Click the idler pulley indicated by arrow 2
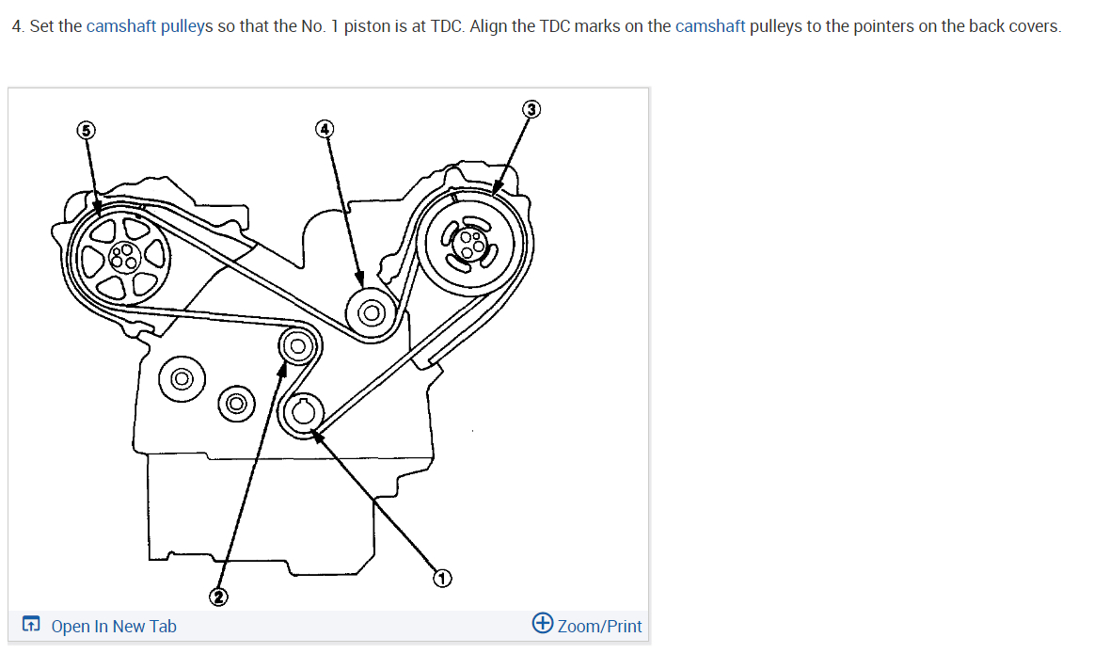 coord(297,346)
